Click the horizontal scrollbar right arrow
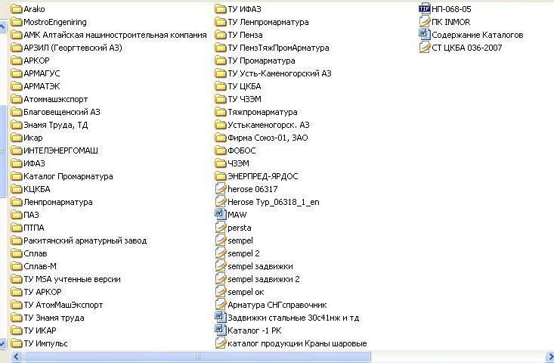The image size is (554, 363). click(x=549, y=356)
